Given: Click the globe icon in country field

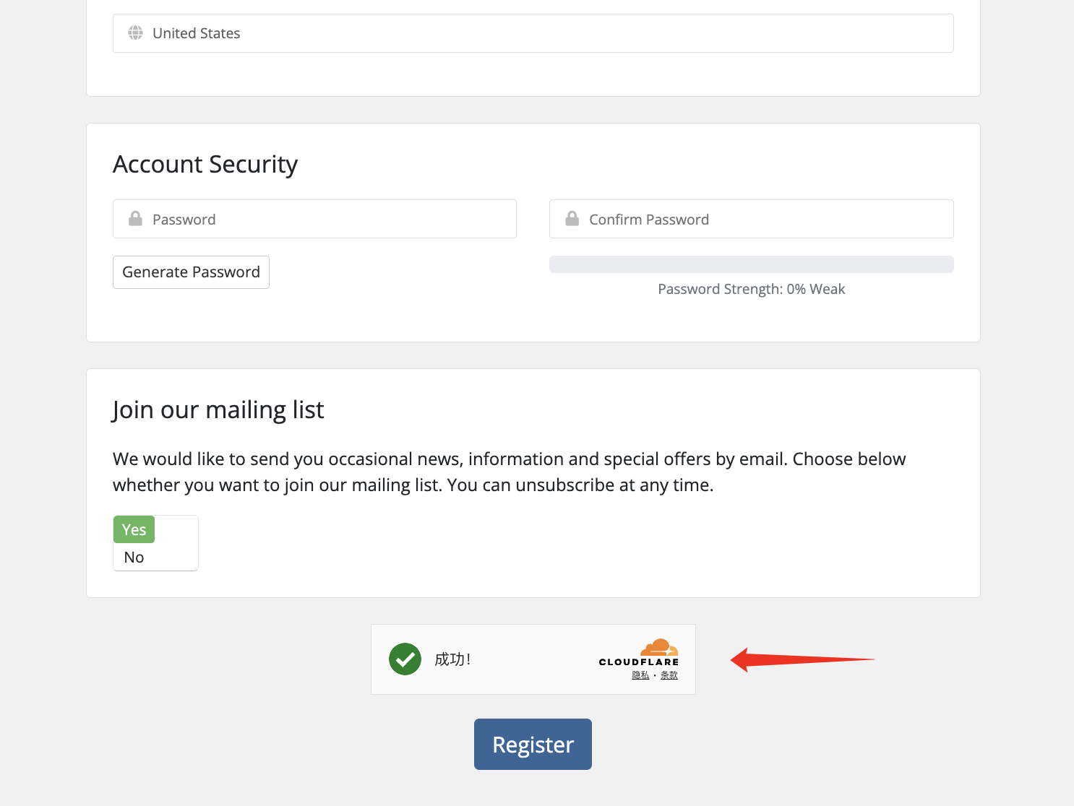Looking at the screenshot, I should click(135, 33).
